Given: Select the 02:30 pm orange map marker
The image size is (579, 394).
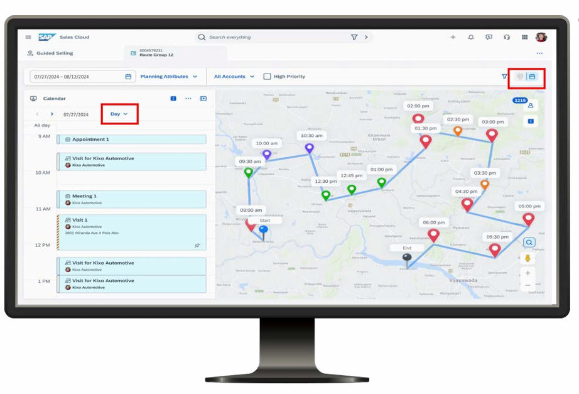Looking at the screenshot, I should [458, 131].
